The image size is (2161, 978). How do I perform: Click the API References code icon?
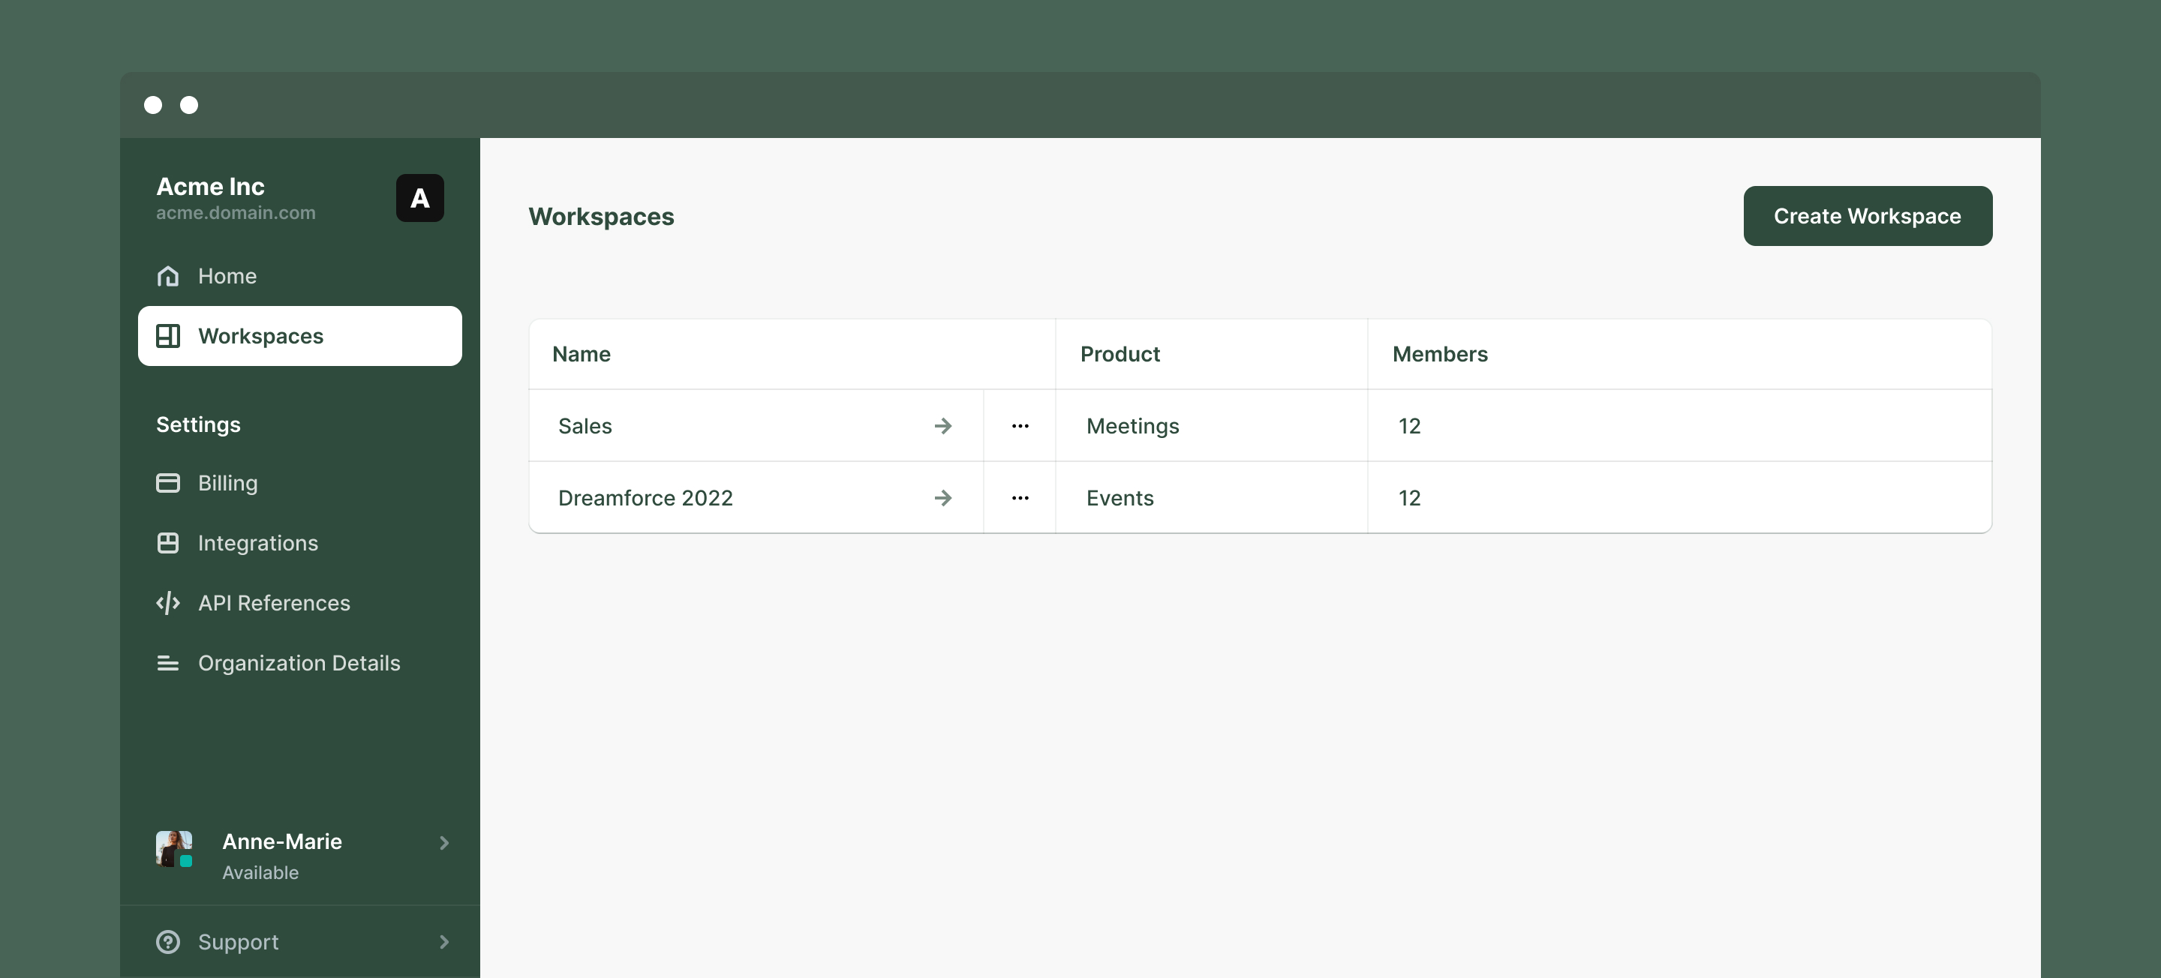point(168,603)
